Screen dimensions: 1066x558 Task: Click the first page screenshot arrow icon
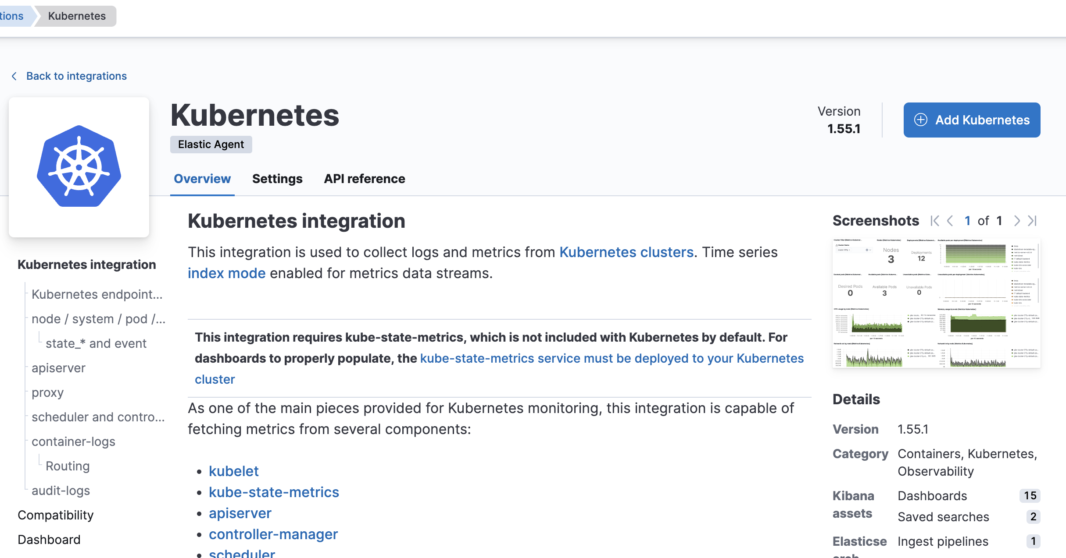pyautogui.click(x=935, y=221)
